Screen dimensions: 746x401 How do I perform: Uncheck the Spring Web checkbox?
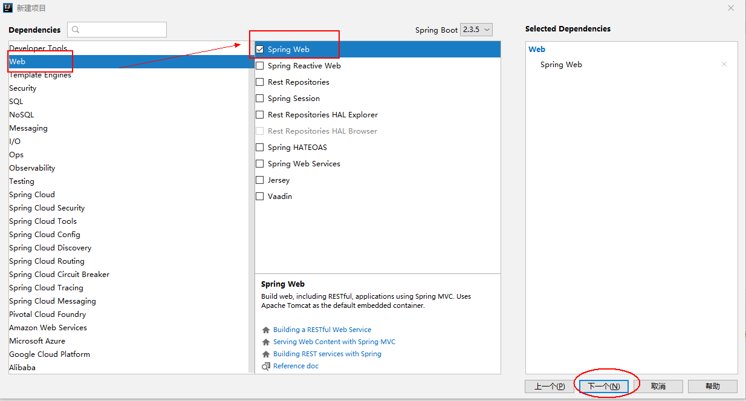click(x=260, y=50)
